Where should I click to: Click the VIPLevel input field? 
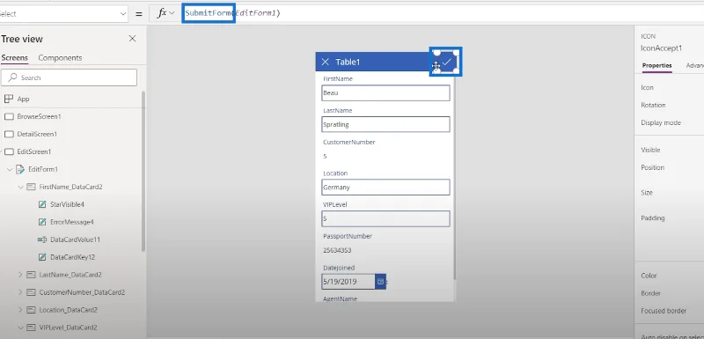[x=385, y=218]
